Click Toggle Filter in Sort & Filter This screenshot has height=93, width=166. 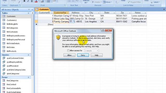134,2
